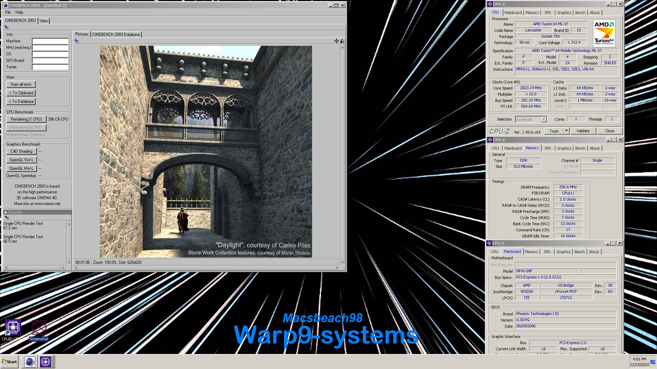
Task: Click picture viewer horizontal scrollbar right arrow
Action: click(337, 268)
